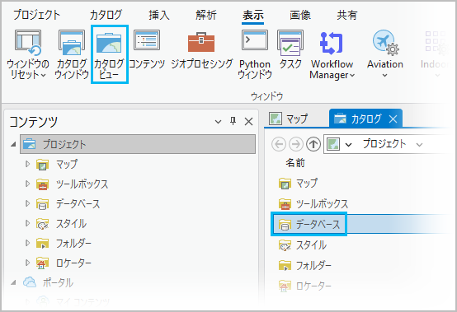Open dropdown arrow after プロジェクト path
Screen dimensions: 457x312
click(x=419, y=145)
